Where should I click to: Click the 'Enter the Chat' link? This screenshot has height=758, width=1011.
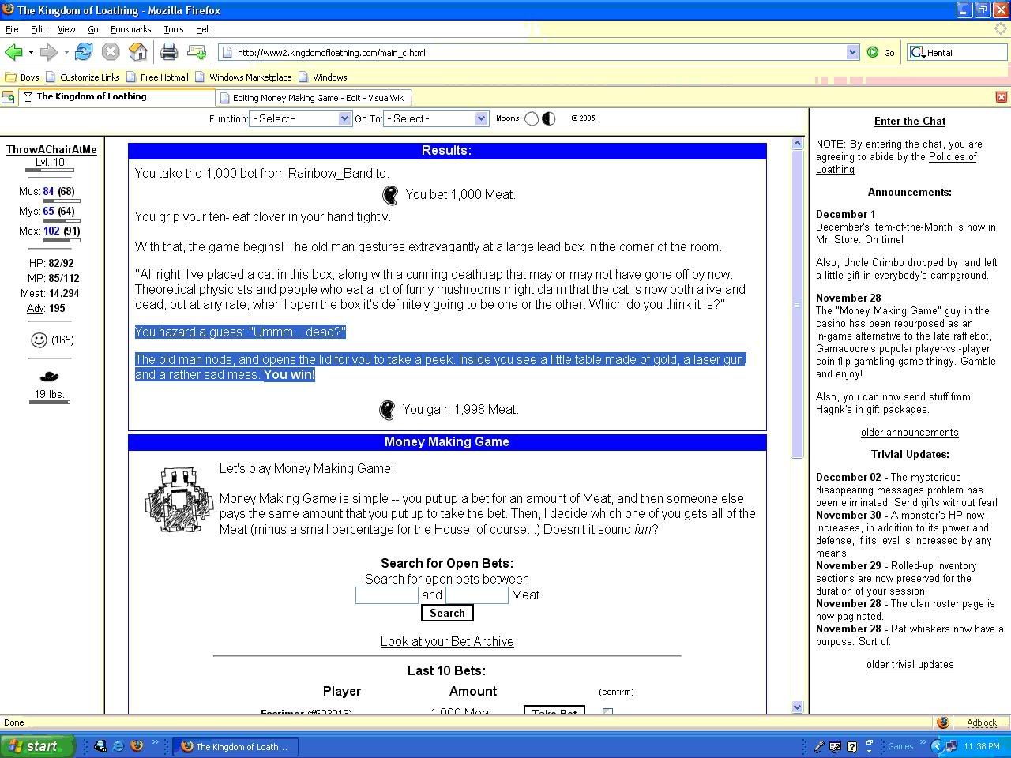(x=910, y=121)
